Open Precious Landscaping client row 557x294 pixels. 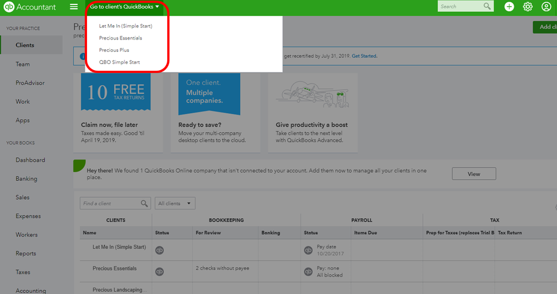tap(119, 290)
